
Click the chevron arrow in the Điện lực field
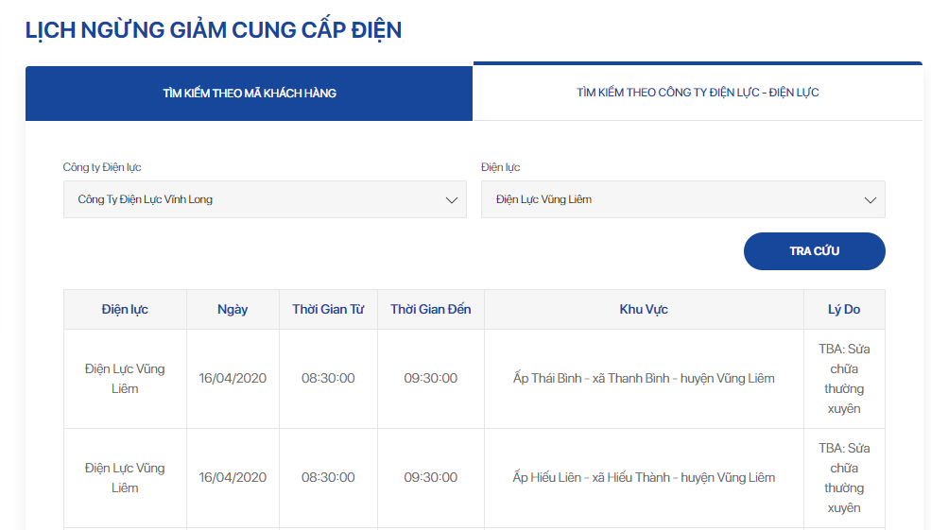[x=870, y=200]
